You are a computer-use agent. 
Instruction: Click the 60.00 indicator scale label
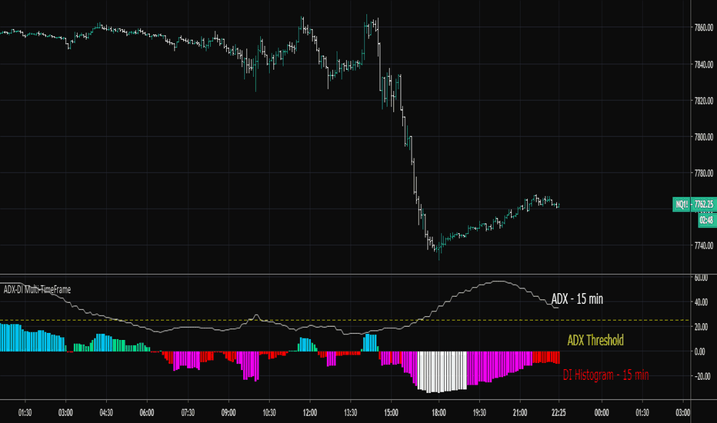point(701,278)
